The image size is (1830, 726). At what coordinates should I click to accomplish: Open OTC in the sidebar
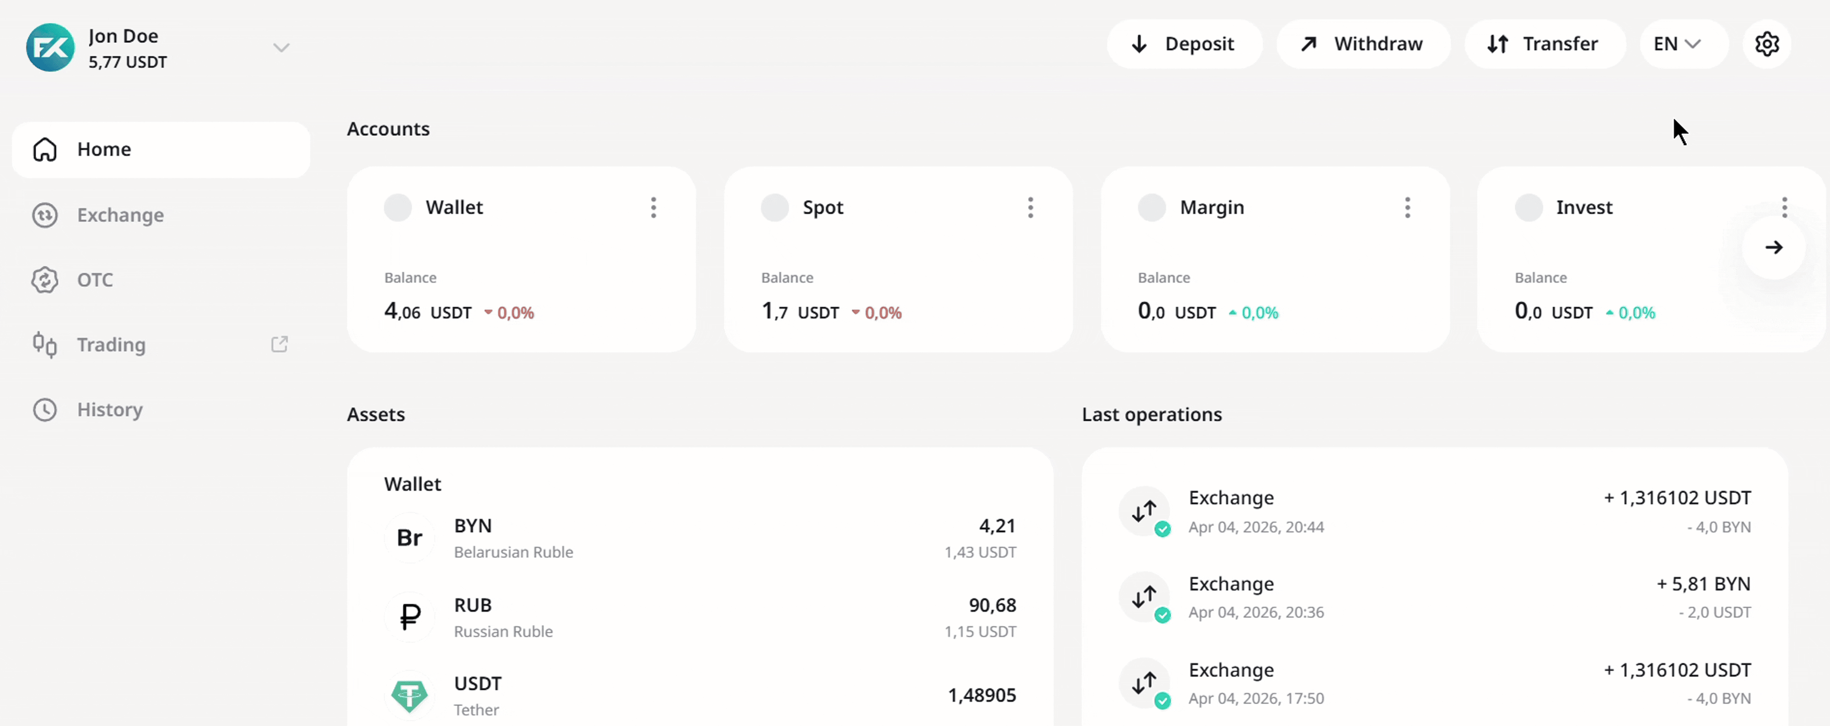pos(95,280)
